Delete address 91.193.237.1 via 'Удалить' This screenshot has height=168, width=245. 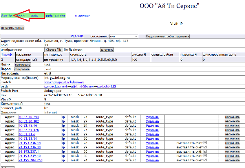pos(152,152)
